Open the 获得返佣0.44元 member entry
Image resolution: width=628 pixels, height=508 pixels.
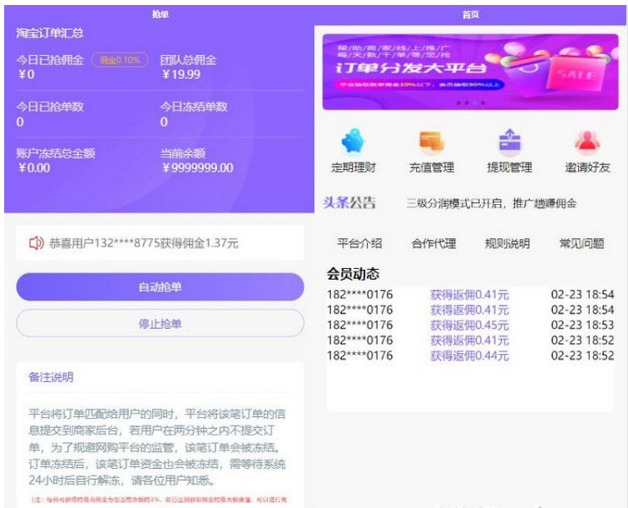coord(469,356)
